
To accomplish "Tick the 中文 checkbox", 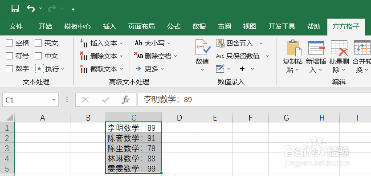I will pyautogui.click(x=38, y=56).
